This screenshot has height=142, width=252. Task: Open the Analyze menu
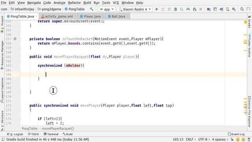[59, 3]
